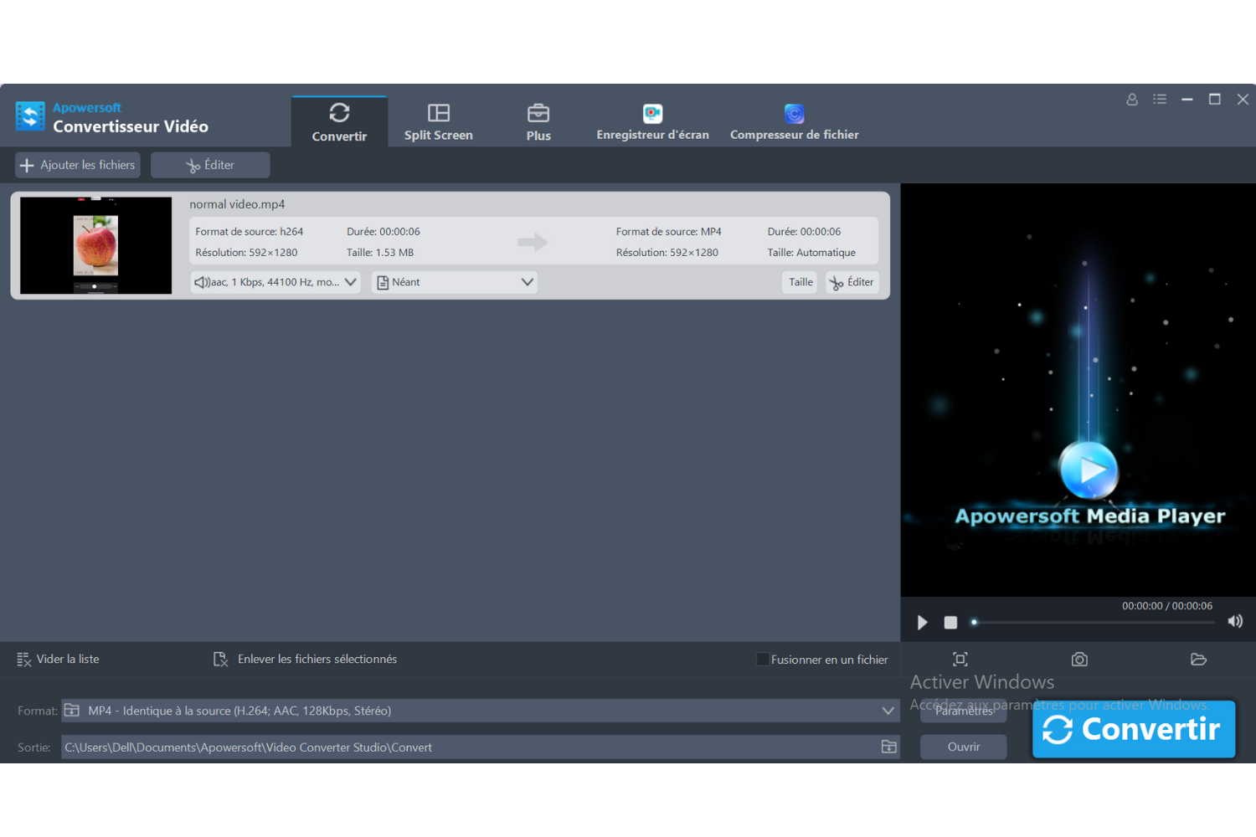Click the normal video.mp4 file name
The height and width of the screenshot is (837, 1256).
click(237, 204)
